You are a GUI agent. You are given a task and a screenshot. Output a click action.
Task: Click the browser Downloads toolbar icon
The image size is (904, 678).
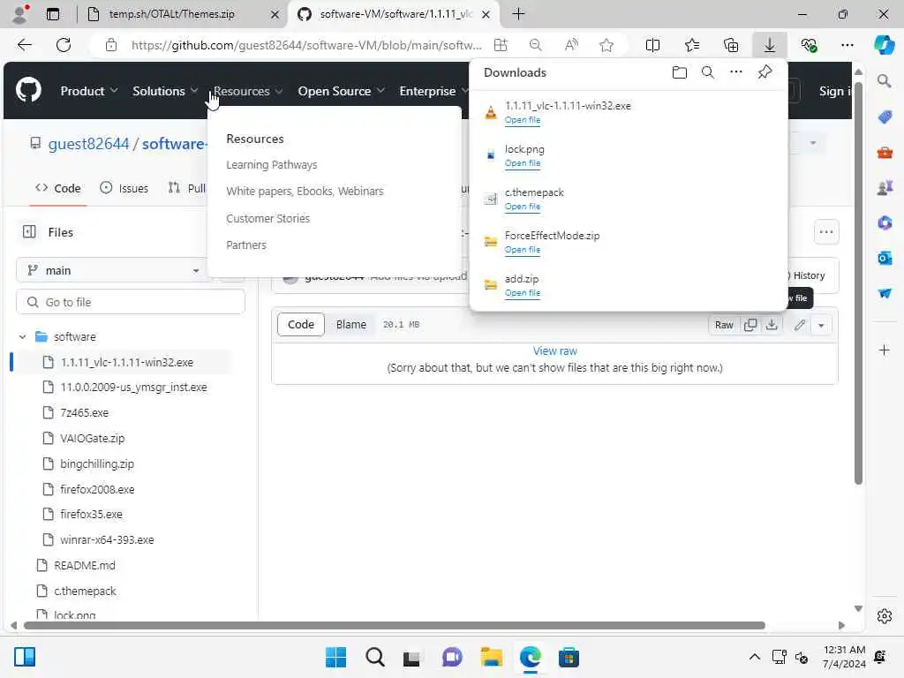[x=769, y=45]
